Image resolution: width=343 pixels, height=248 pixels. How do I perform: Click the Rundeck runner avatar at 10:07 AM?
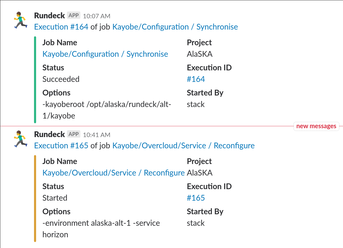[21, 20]
